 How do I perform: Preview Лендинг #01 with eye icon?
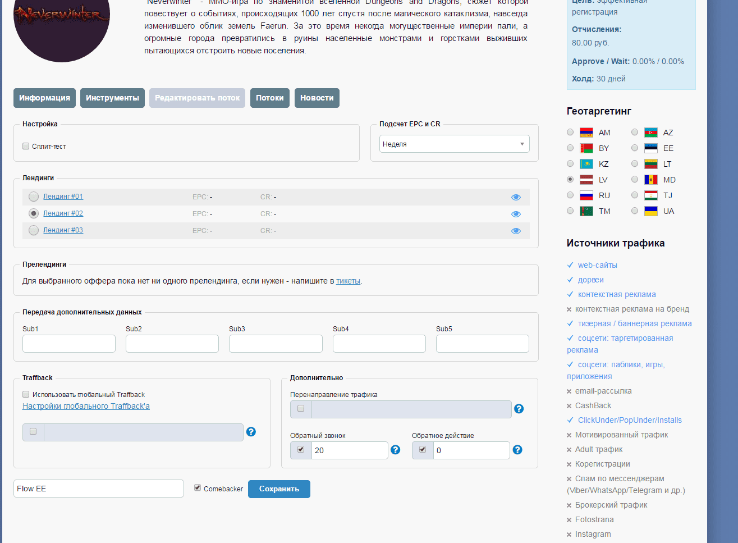(516, 197)
